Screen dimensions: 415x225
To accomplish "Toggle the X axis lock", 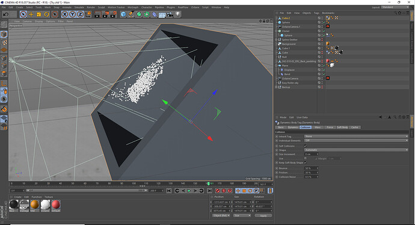I will click(x=64, y=14).
